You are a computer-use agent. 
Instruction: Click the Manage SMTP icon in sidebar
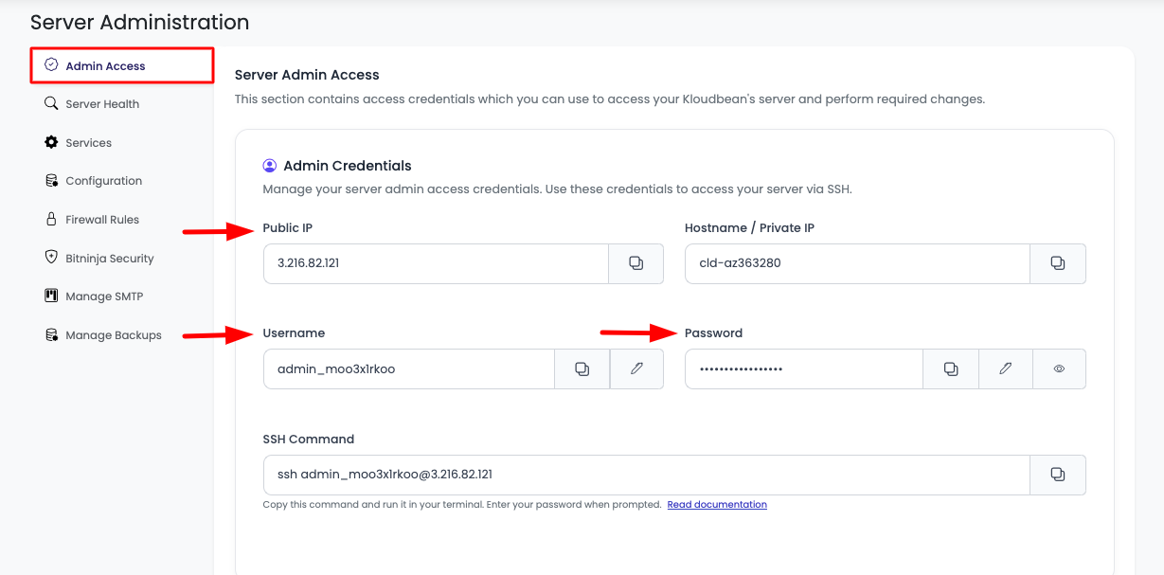pyautogui.click(x=50, y=296)
